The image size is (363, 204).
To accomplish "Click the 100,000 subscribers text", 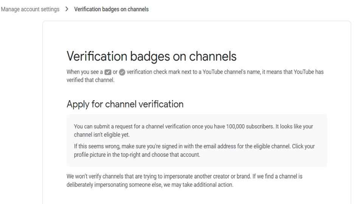I will pyautogui.click(x=250, y=127).
